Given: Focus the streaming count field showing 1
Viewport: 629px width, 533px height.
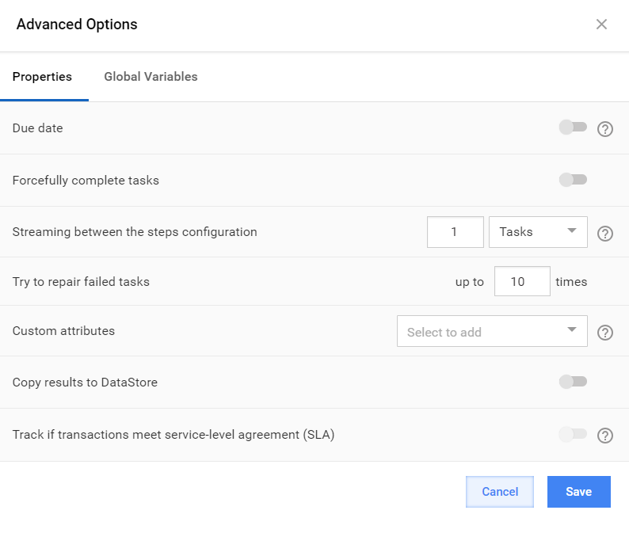Looking at the screenshot, I should (456, 232).
